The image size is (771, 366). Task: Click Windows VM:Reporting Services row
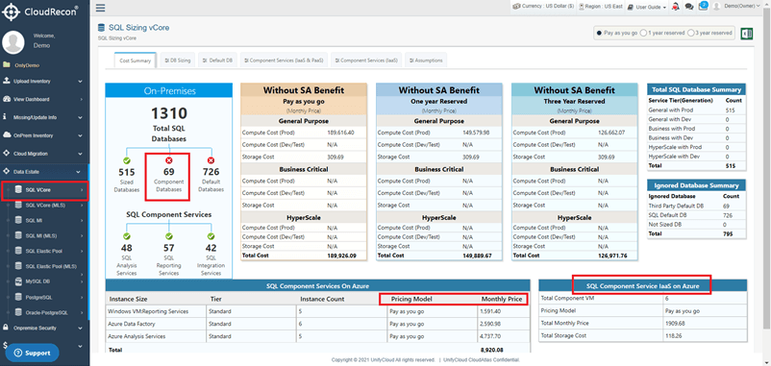(x=317, y=311)
